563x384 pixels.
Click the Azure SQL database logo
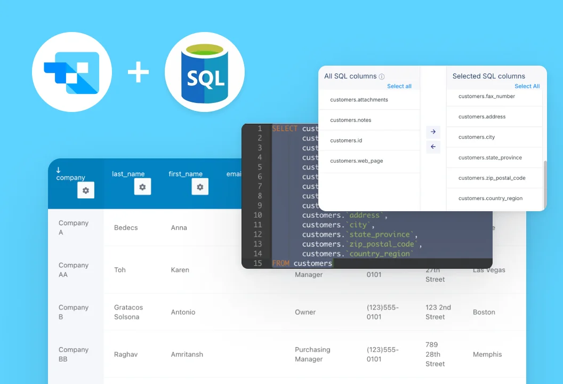(205, 72)
